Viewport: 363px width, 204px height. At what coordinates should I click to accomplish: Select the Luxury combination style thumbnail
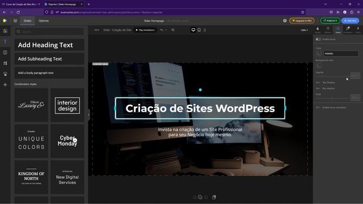tap(31, 105)
